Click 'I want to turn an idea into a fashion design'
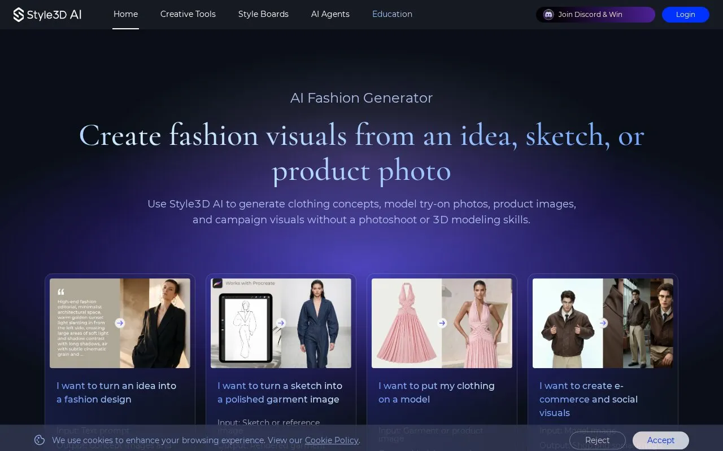 click(x=116, y=393)
